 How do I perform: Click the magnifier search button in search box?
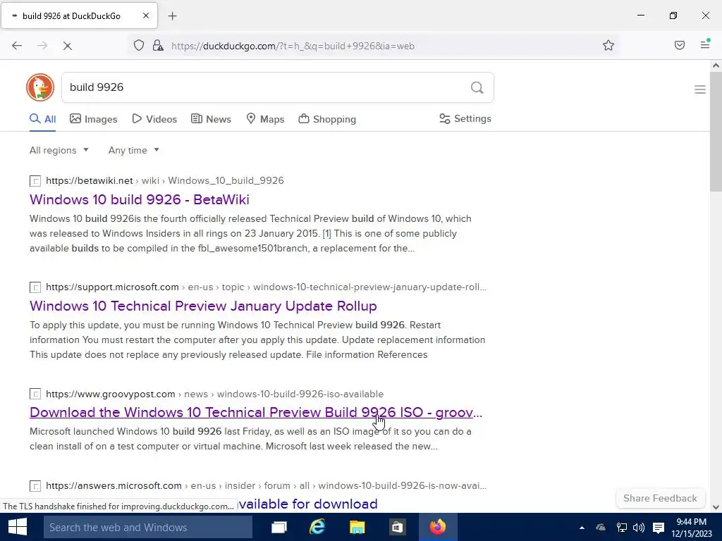coord(477,87)
